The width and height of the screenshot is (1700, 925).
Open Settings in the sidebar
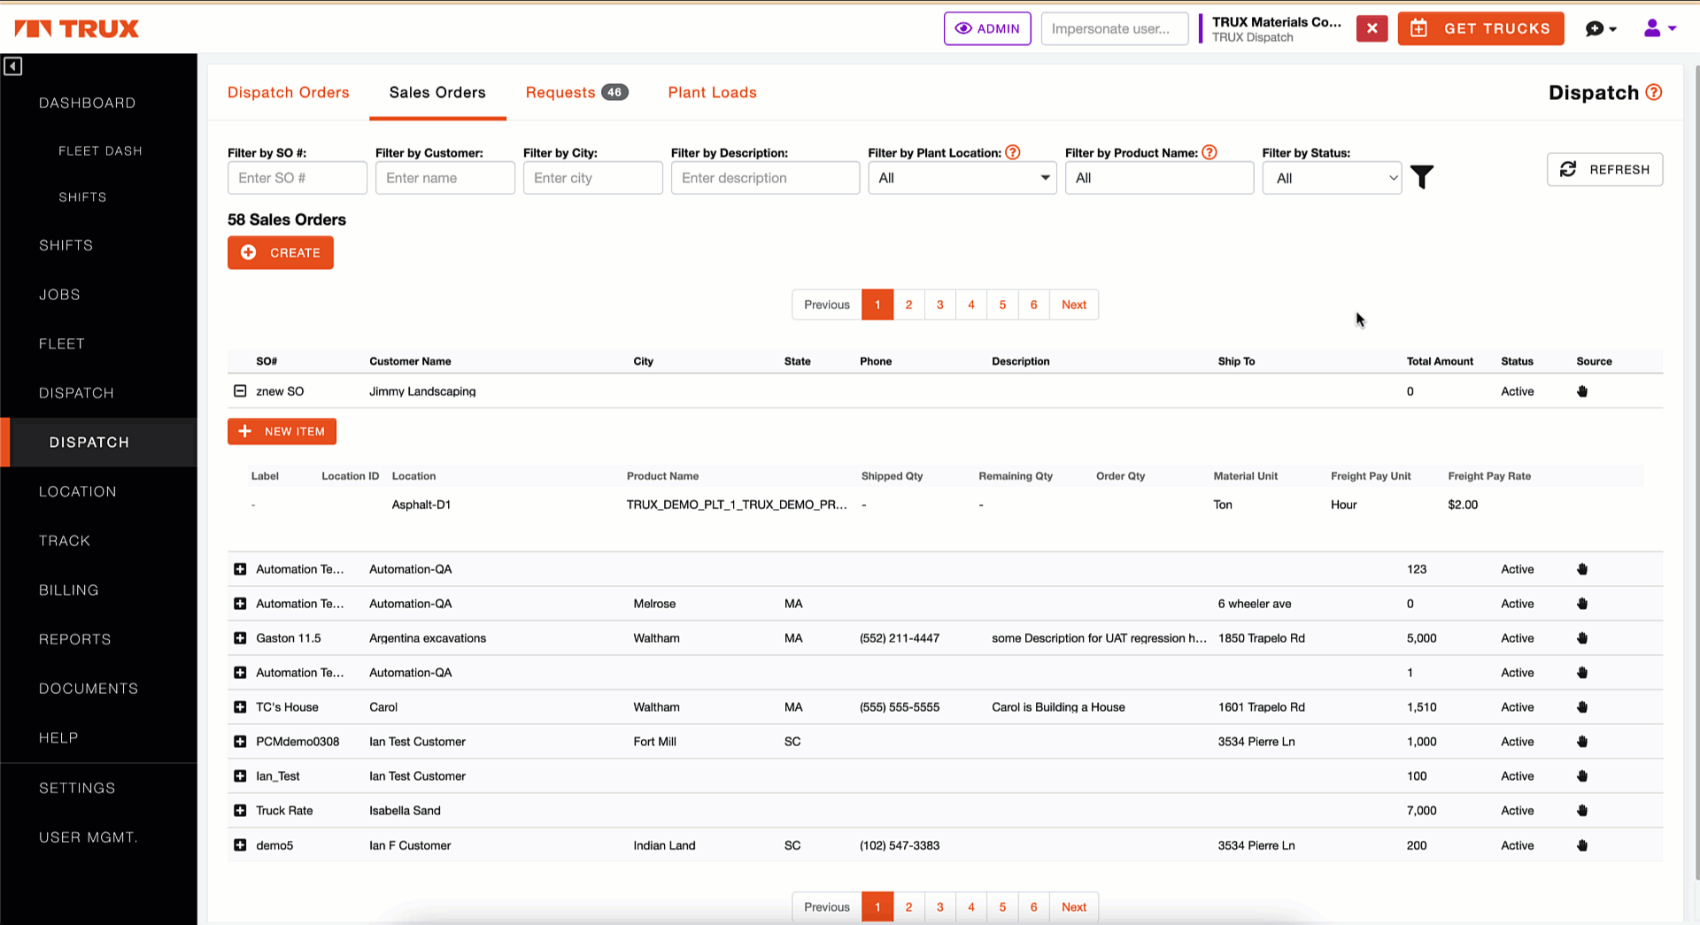[x=77, y=788]
